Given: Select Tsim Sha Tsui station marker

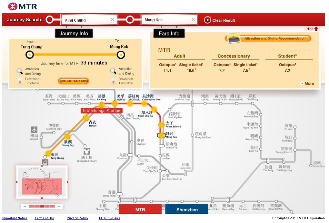Looking at the screenshot, I should click(160, 171).
